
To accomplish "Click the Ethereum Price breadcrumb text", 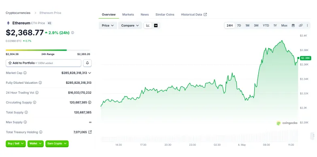I will (50, 13).
